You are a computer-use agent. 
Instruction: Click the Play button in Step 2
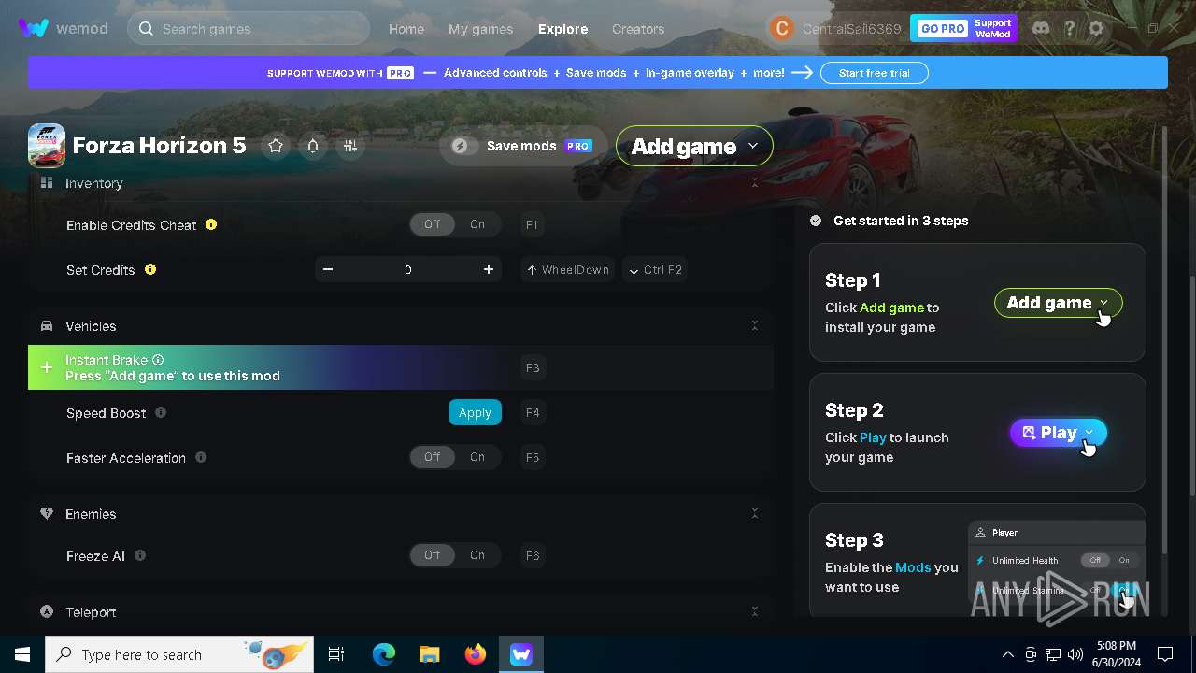tap(1059, 433)
